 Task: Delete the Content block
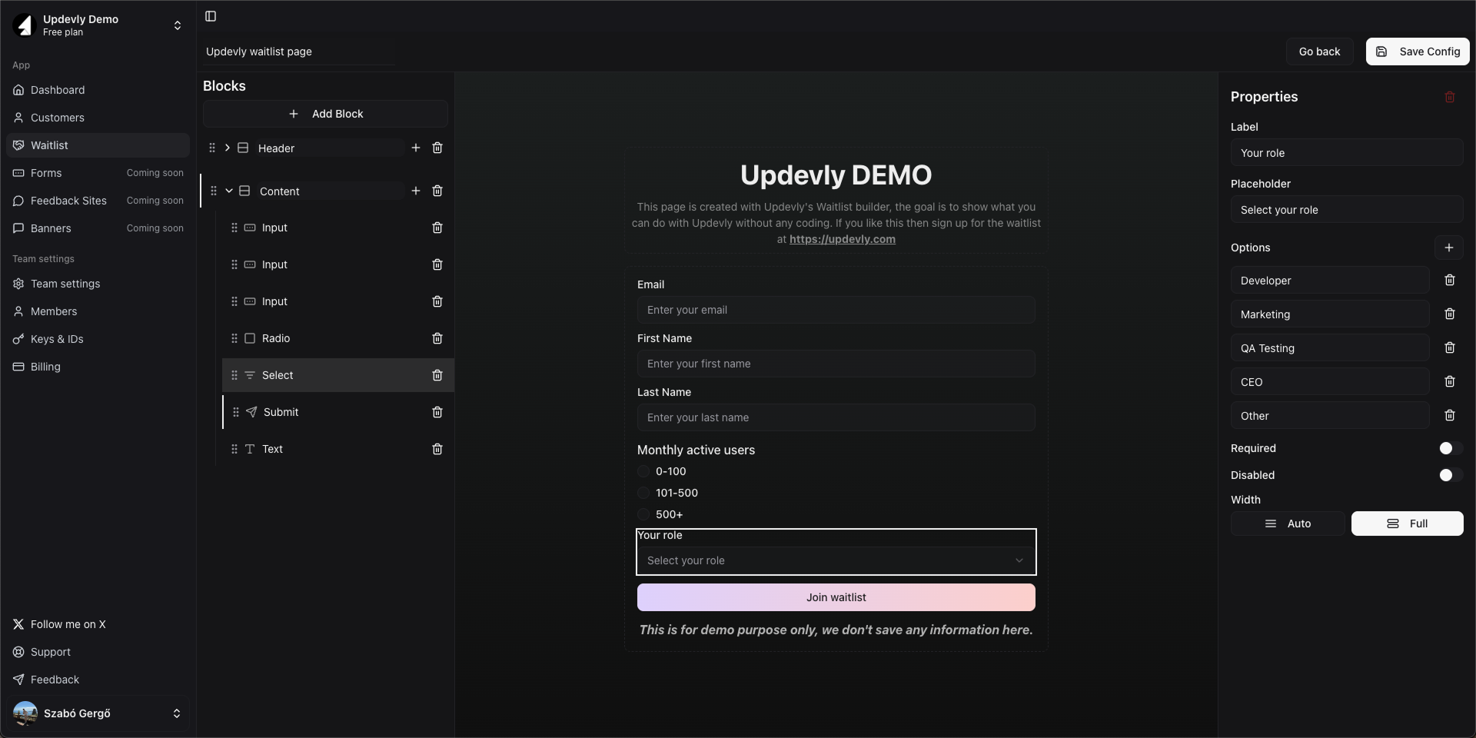point(437,191)
